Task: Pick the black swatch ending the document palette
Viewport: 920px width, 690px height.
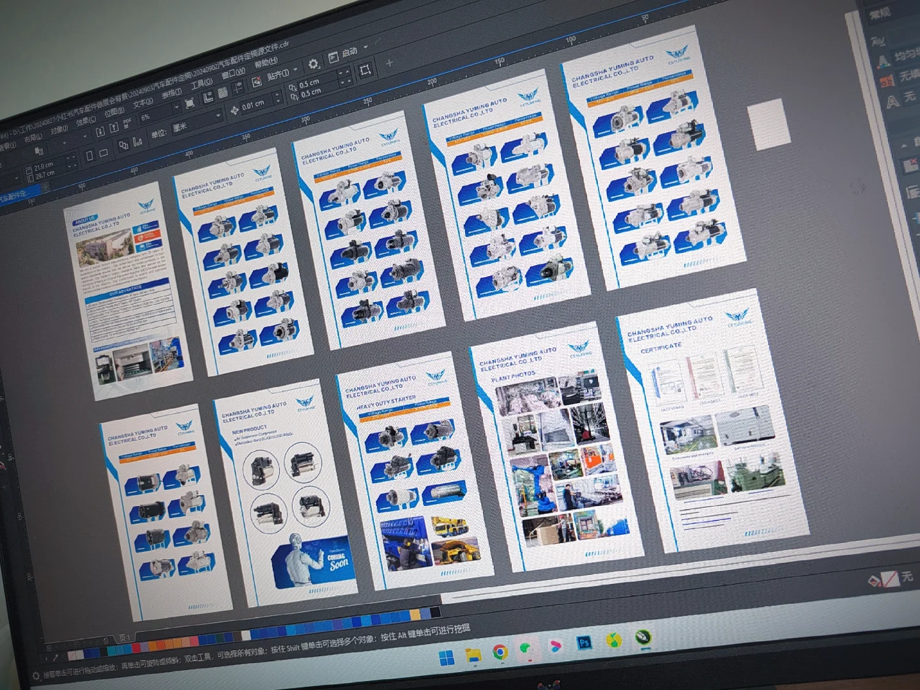Action: coord(434,611)
